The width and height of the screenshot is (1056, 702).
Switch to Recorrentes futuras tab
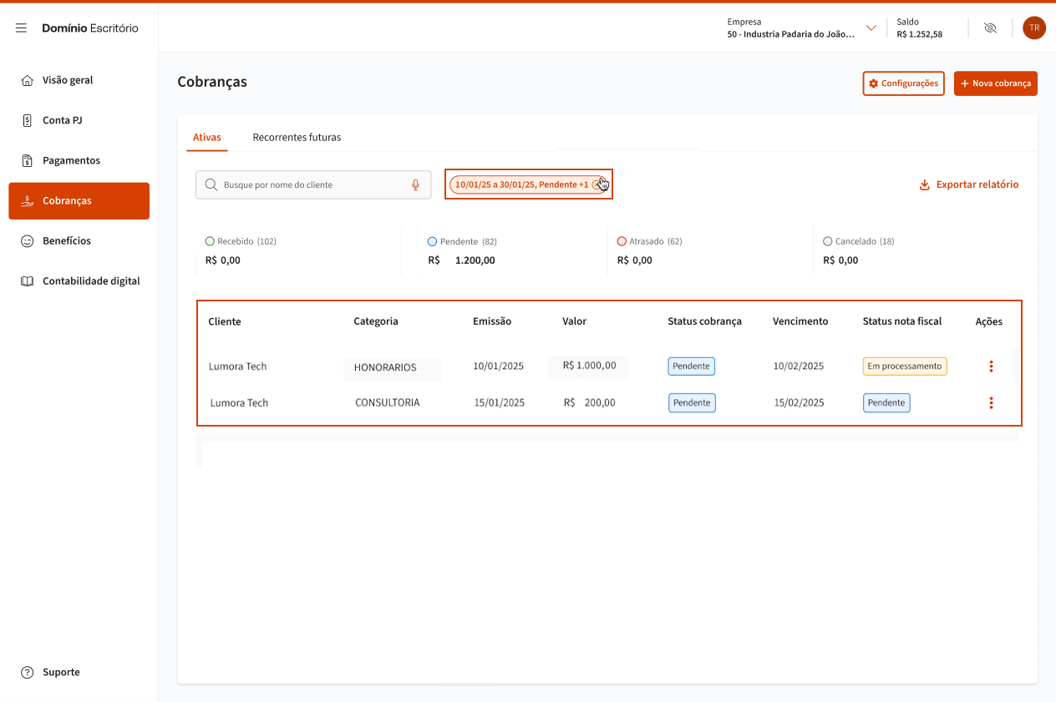[297, 137]
